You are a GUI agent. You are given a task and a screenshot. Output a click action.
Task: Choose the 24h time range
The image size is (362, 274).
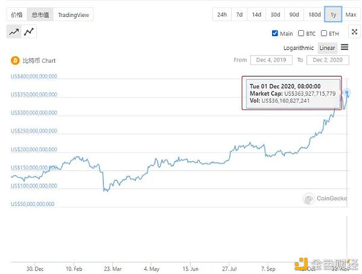point(222,14)
